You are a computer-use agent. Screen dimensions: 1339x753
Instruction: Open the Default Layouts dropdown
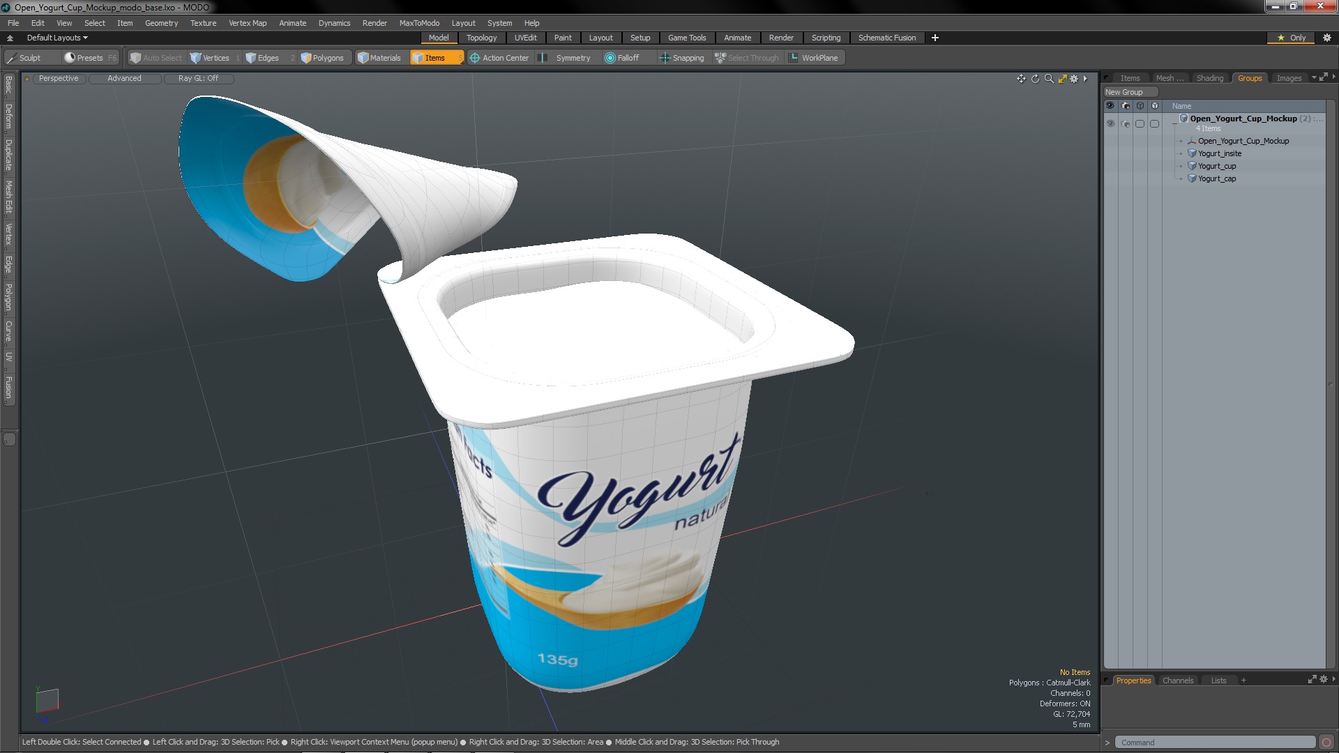click(57, 38)
